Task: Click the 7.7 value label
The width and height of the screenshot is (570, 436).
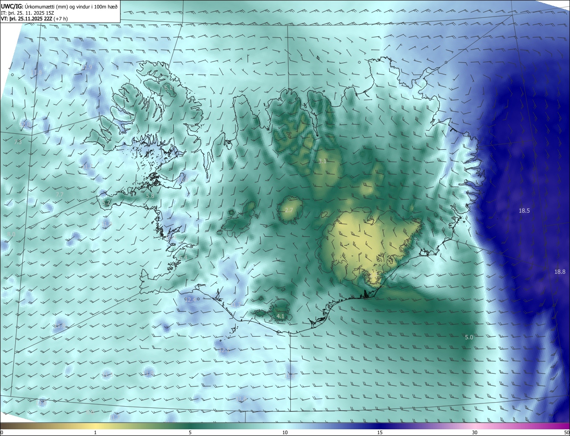Action: tap(60, 195)
